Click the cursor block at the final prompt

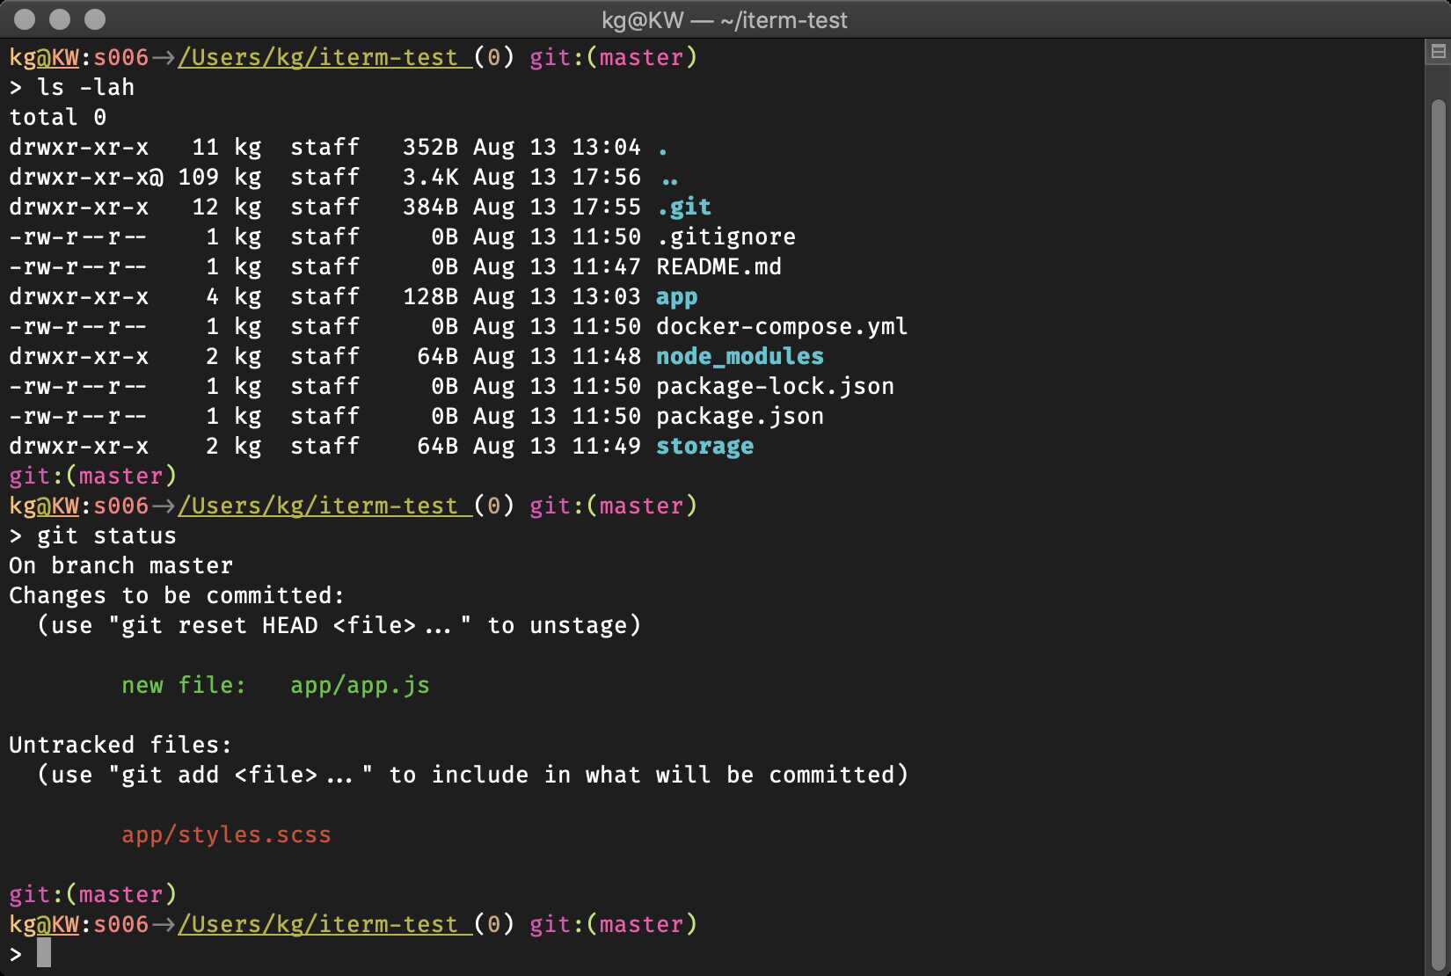tap(44, 953)
